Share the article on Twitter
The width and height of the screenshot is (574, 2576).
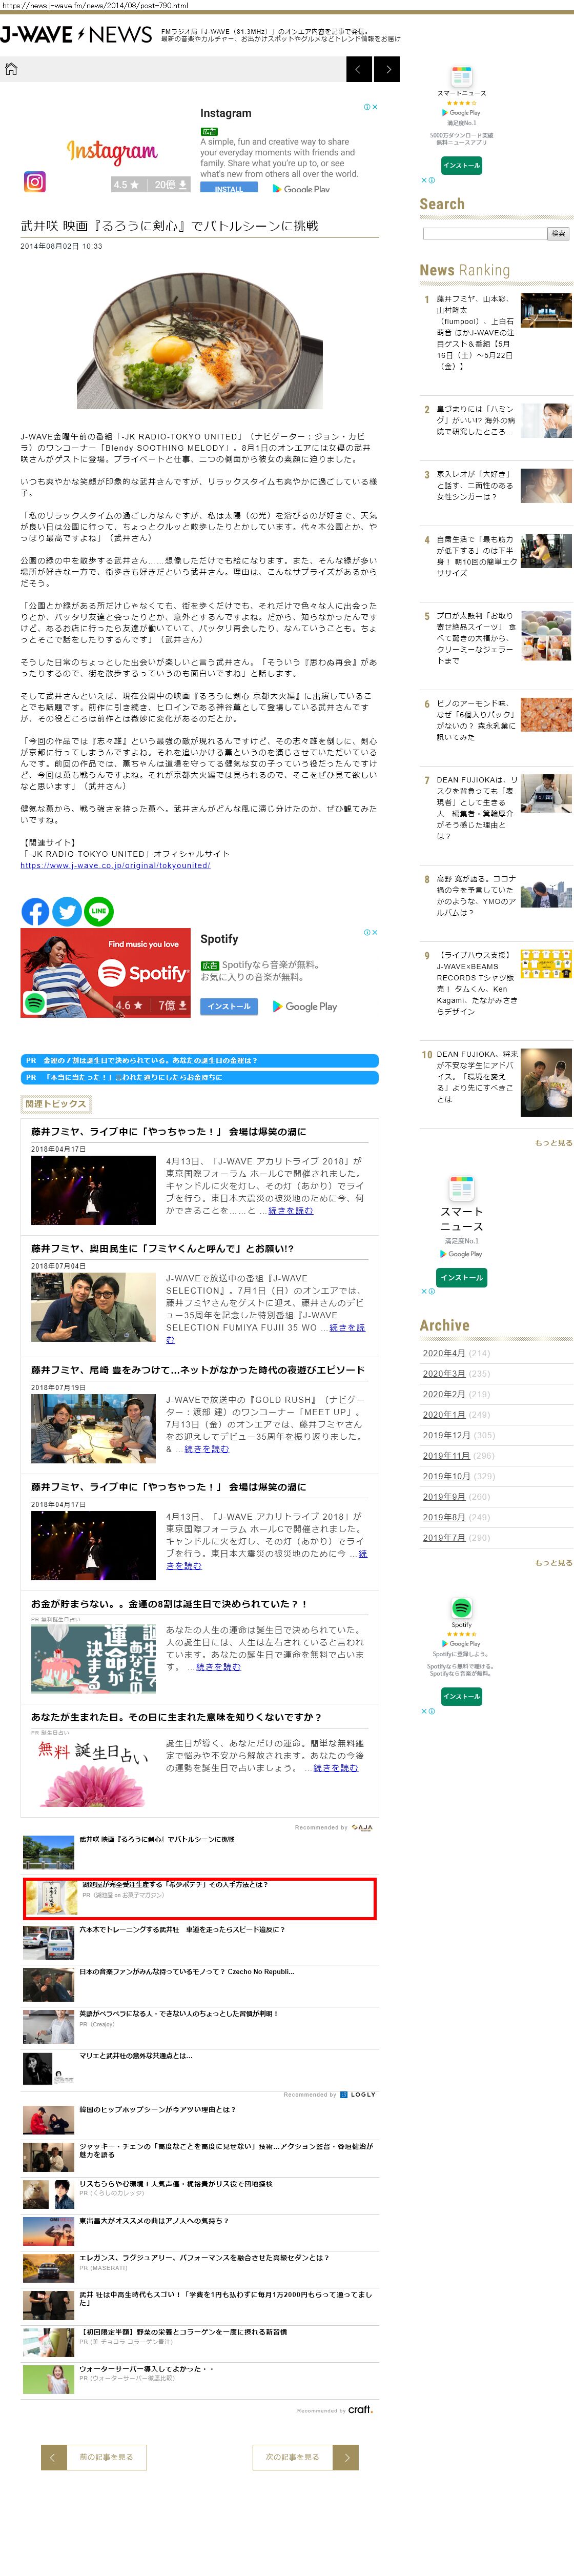(67, 911)
